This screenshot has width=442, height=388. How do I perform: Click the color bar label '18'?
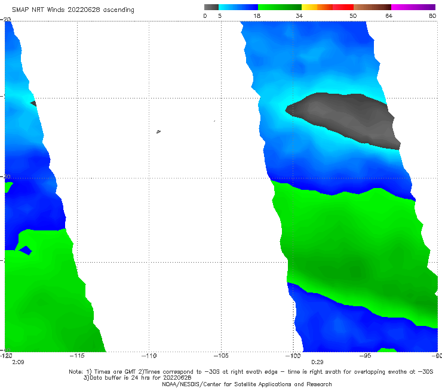(x=257, y=16)
